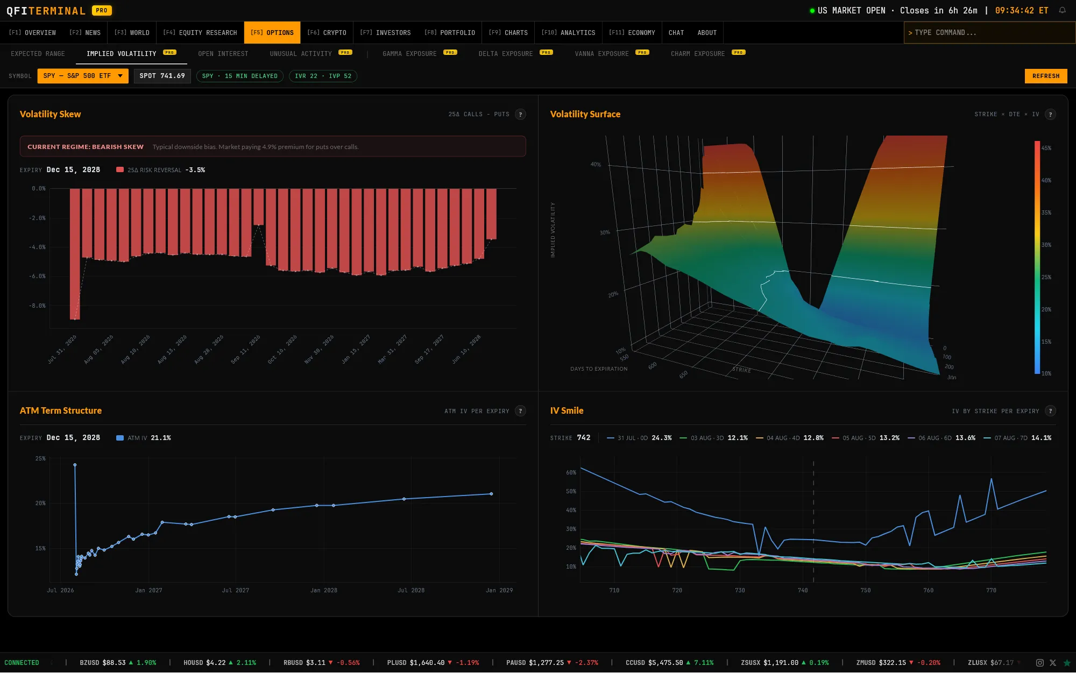This screenshot has width=1076, height=673.
Task: Open F11 Economy menu
Action: coord(632,33)
